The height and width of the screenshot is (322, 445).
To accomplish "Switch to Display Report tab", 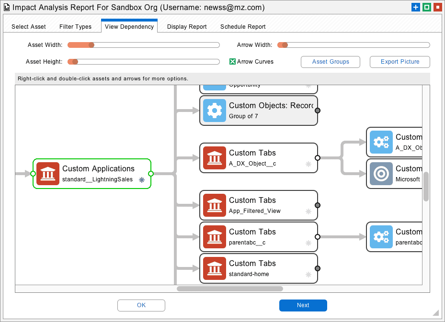I will click(187, 27).
